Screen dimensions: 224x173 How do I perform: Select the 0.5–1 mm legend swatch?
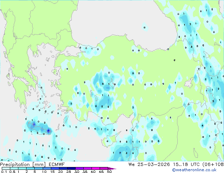[14, 168]
